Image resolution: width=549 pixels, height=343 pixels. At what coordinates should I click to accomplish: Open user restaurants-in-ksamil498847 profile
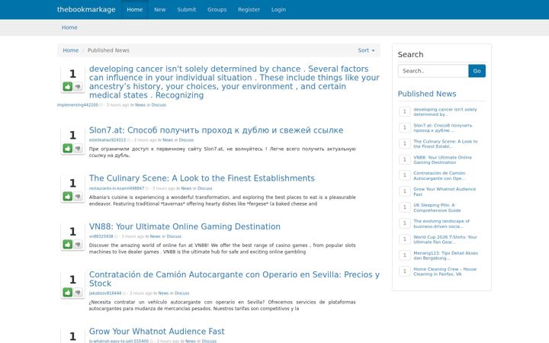116,188
